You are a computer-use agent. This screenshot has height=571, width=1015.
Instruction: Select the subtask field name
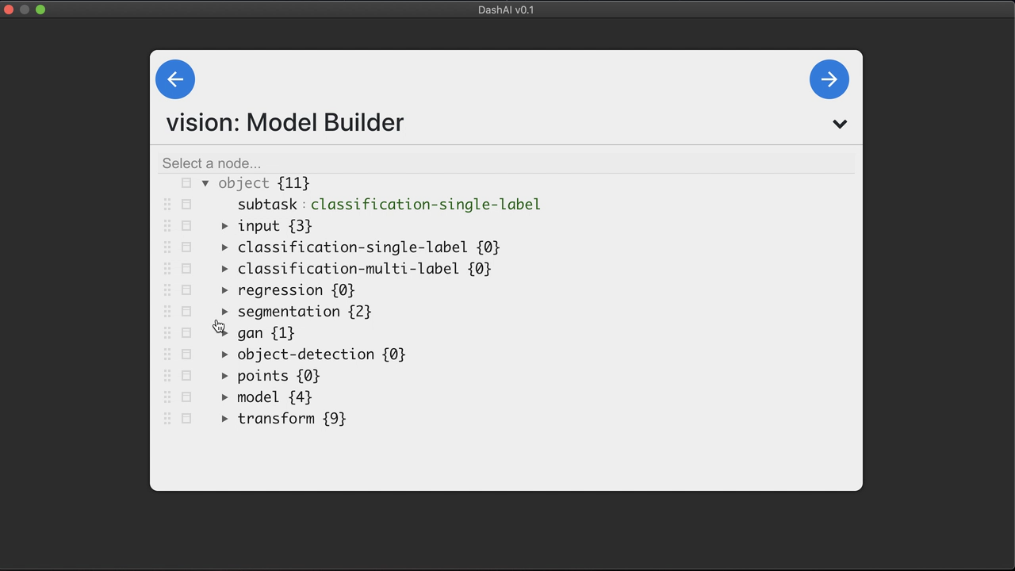pyautogui.click(x=267, y=205)
